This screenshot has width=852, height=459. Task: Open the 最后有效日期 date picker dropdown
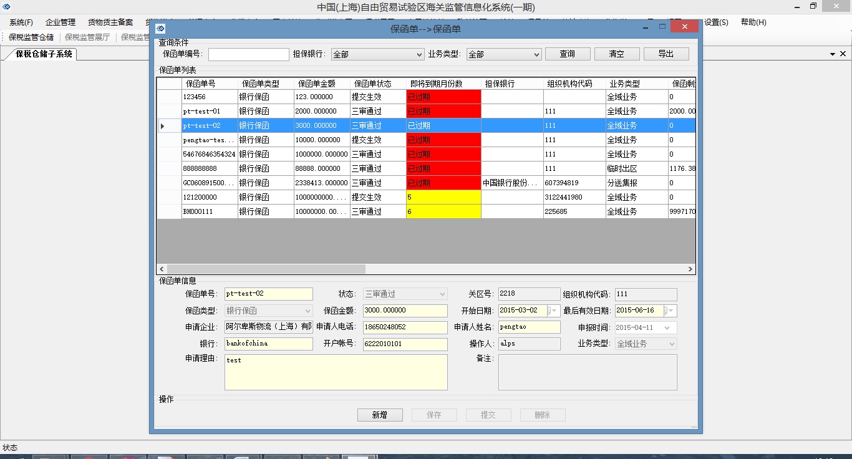(x=671, y=311)
